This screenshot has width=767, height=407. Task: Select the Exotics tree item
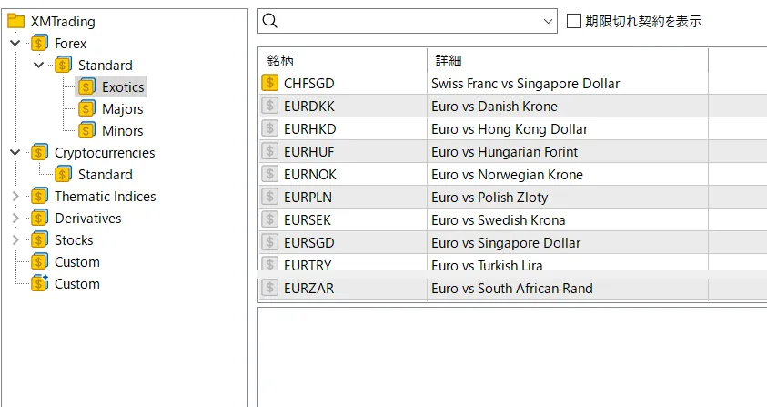coord(123,87)
